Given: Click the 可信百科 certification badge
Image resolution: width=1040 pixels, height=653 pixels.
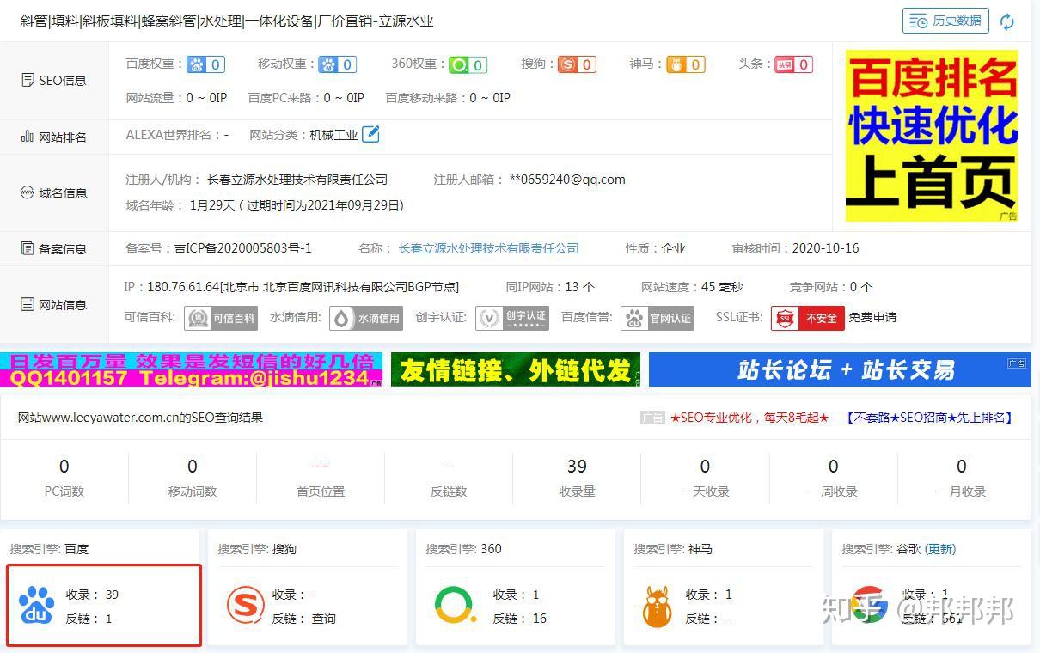Looking at the screenshot, I should pyautogui.click(x=221, y=318).
